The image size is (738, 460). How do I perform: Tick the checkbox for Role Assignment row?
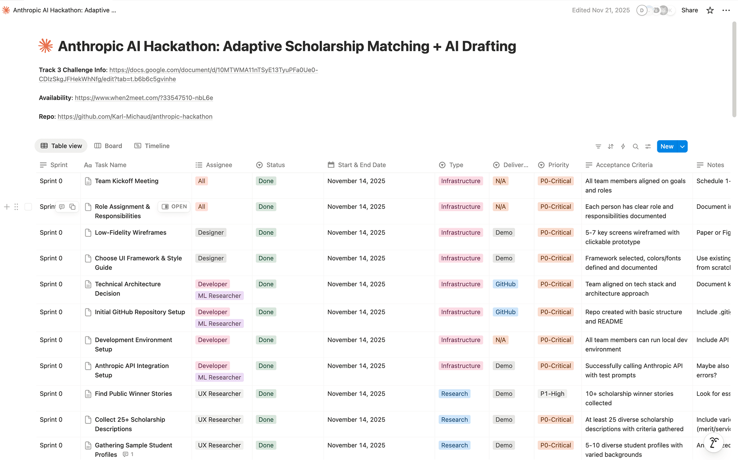(x=28, y=207)
